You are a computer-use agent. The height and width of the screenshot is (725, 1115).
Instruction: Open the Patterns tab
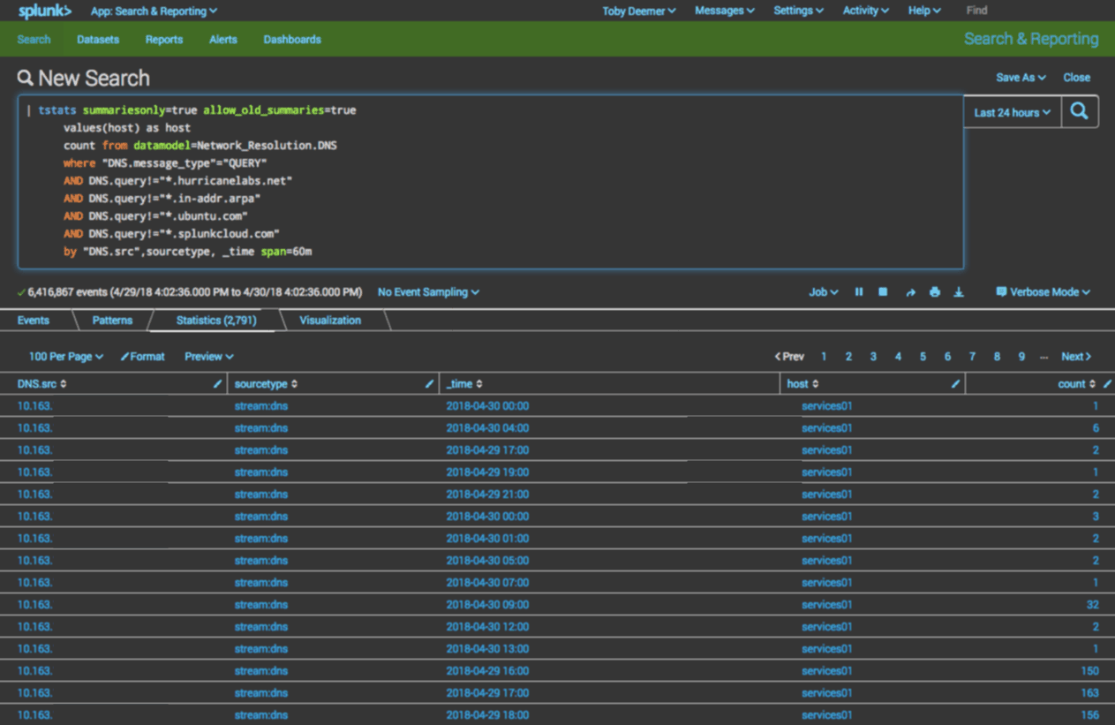click(112, 321)
